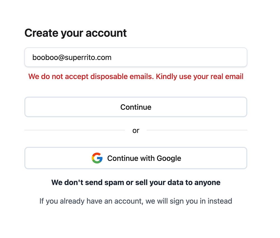This screenshot has height=238, width=280.
Task: Click the Create your account heading
Action: 76,33
